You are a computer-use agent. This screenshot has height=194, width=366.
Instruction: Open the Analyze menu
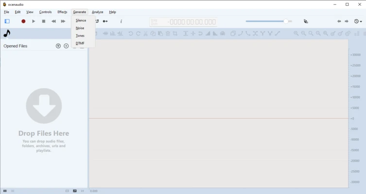click(97, 12)
